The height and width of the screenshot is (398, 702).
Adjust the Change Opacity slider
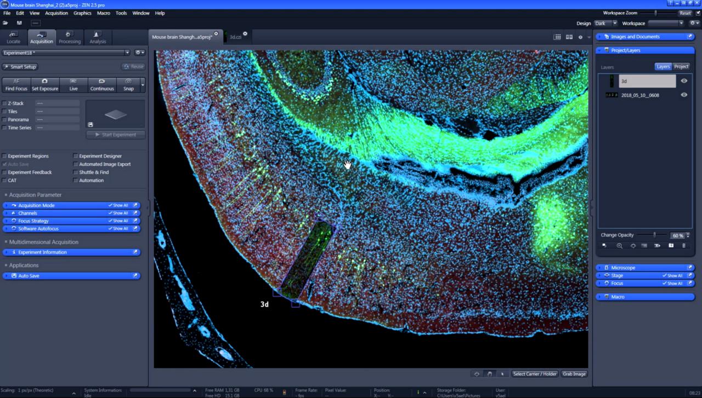(655, 235)
